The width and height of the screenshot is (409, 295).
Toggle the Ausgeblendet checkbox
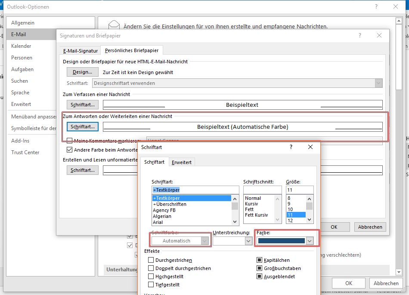259,276
